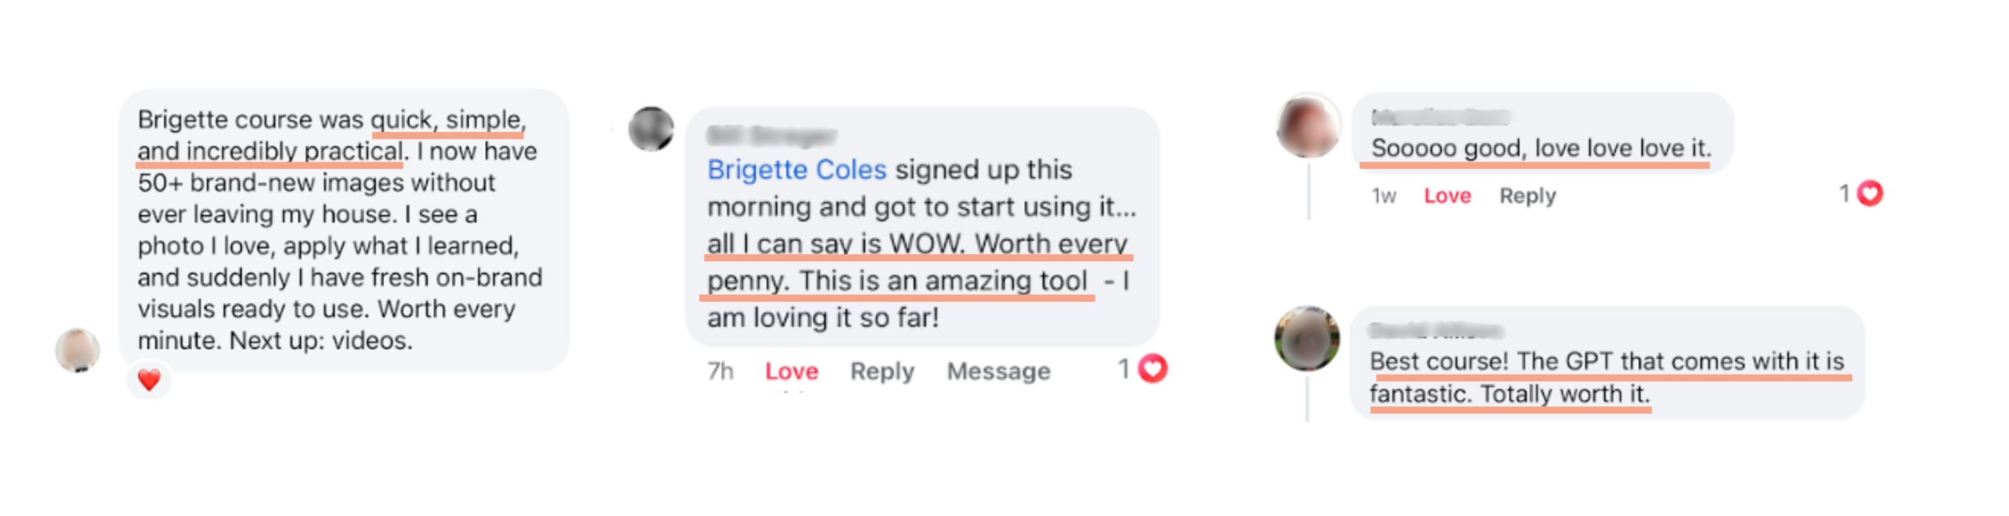Click the heart reaction beside the 7h comment

1152,369
